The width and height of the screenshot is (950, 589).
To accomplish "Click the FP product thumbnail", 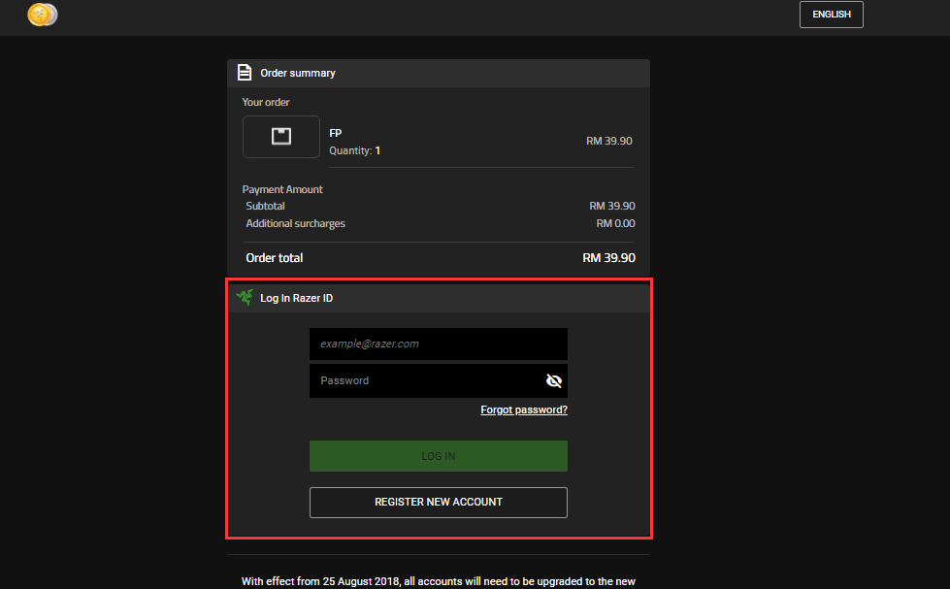I will pos(281,137).
